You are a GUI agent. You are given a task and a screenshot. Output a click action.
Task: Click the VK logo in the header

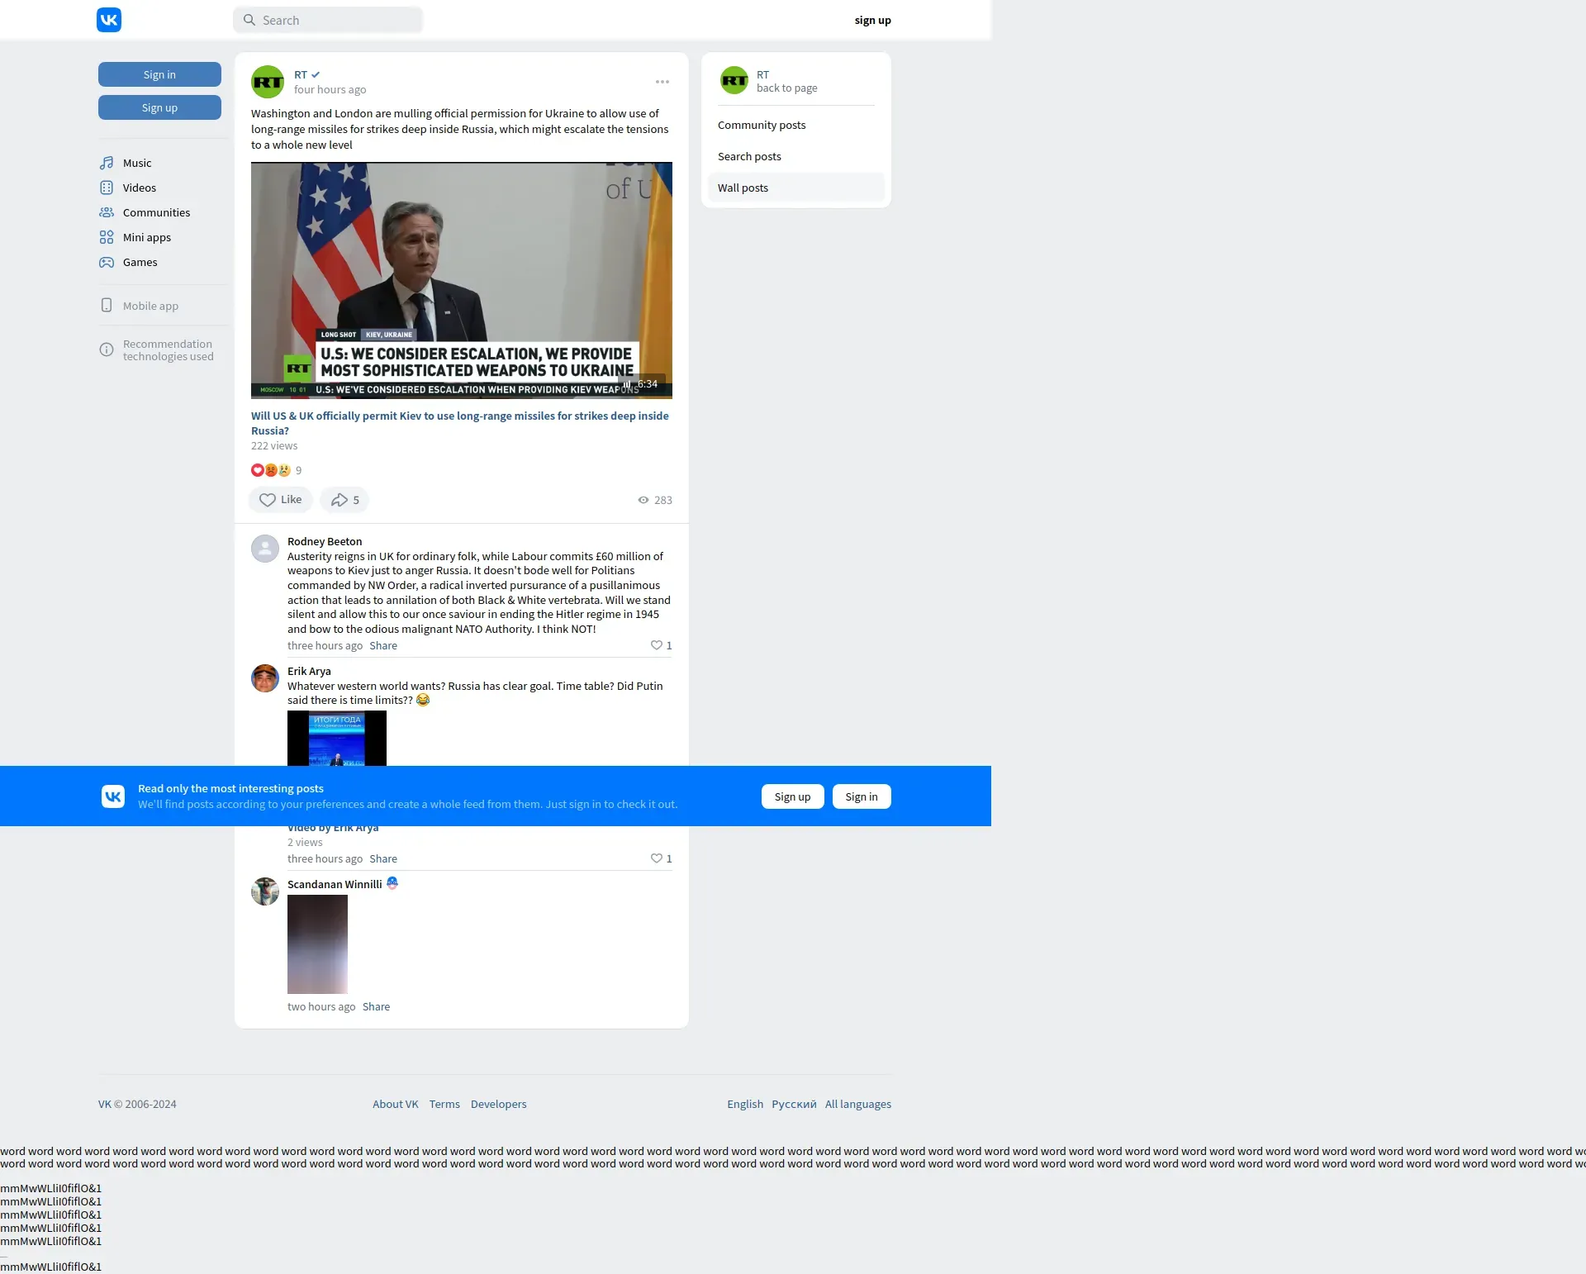coord(109,20)
